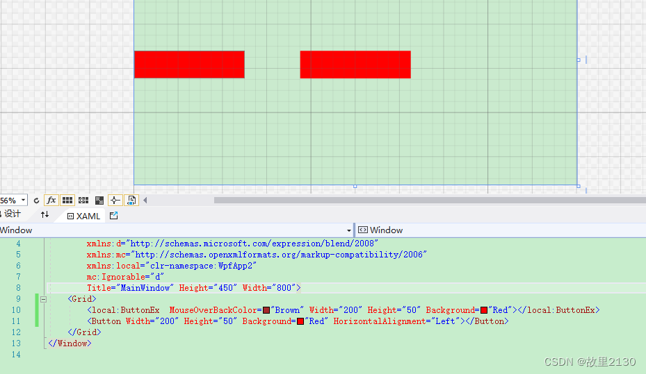Toggle snapping to gridlines icon

[83, 200]
